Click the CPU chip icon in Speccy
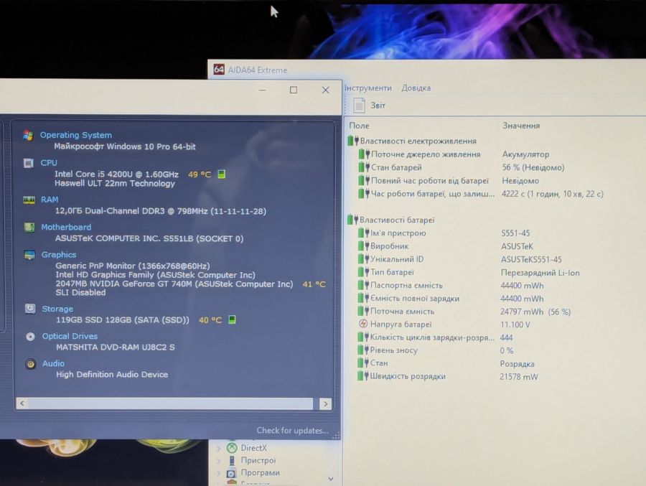This screenshot has height=486, width=646. [29, 163]
